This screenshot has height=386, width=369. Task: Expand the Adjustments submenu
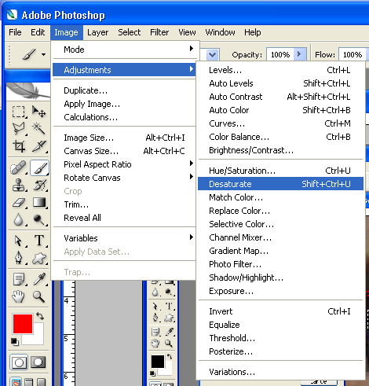[124, 70]
